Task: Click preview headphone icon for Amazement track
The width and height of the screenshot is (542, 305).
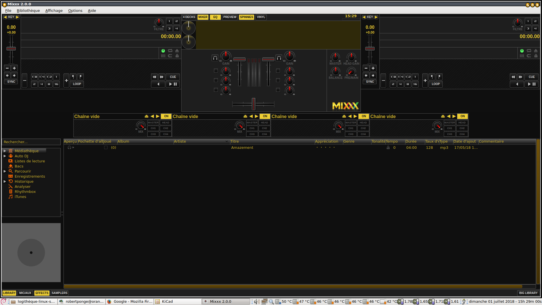Action: (69, 148)
